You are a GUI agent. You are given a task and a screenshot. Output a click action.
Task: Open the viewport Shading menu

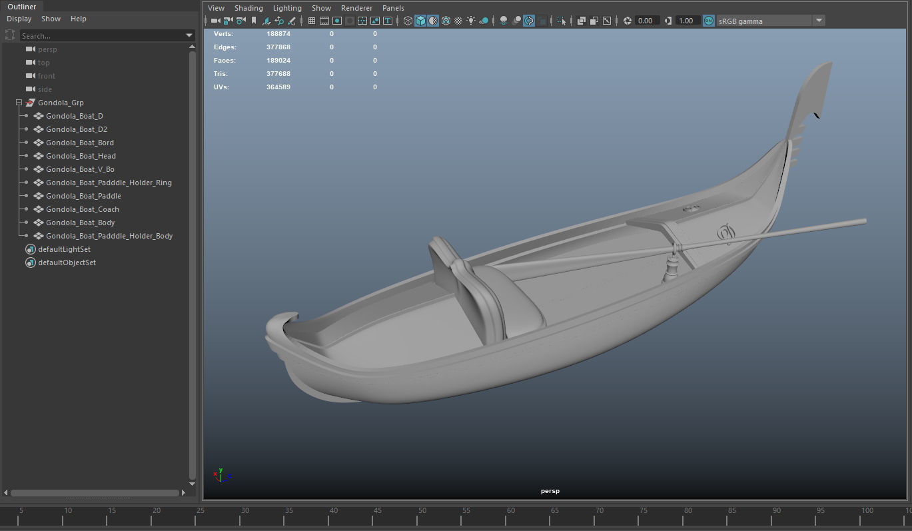click(248, 8)
